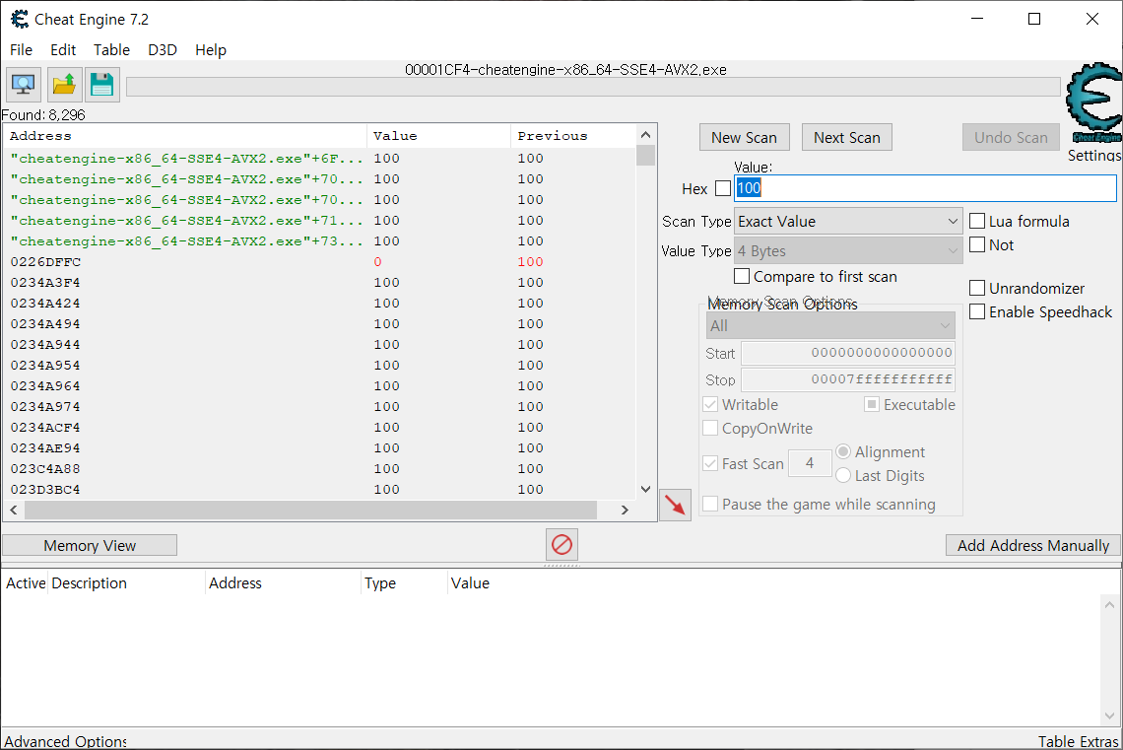Viewport: 1123px width, 750px height.
Task: Select address row 023D3BC4
Action: (x=319, y=490)
